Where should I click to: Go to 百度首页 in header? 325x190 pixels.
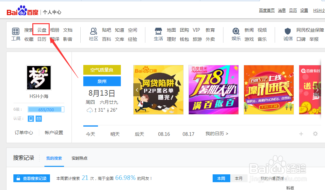click(267, 10)
